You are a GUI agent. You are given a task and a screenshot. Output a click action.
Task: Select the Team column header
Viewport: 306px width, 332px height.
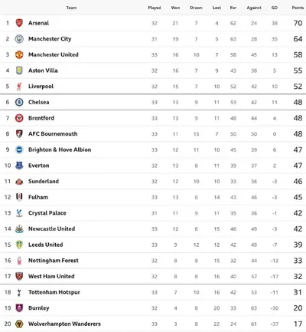71,8
